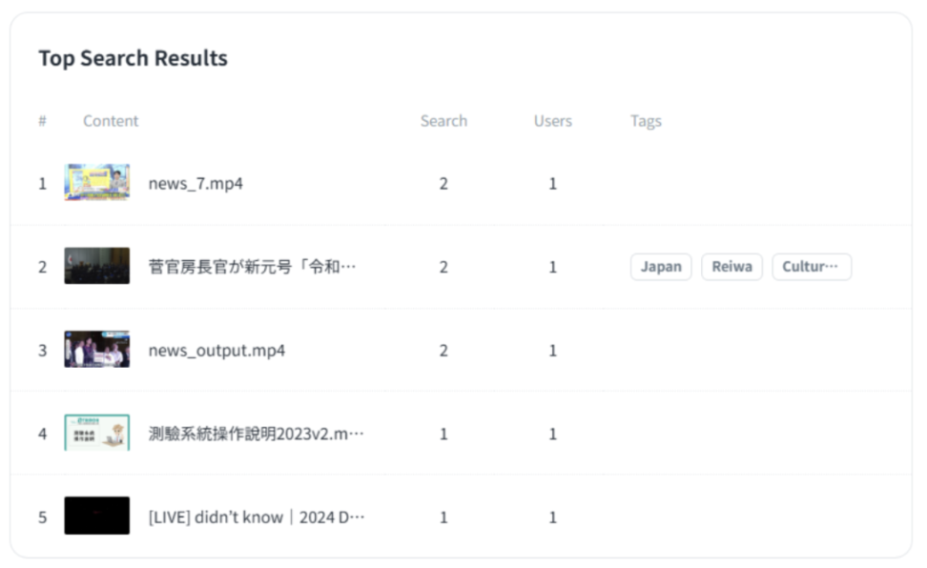The height and width of the screenshot is (568, 927).
Task: Select the 測驗系統操作說明2023v2 video thumbnail
Action: pos(96,434)
